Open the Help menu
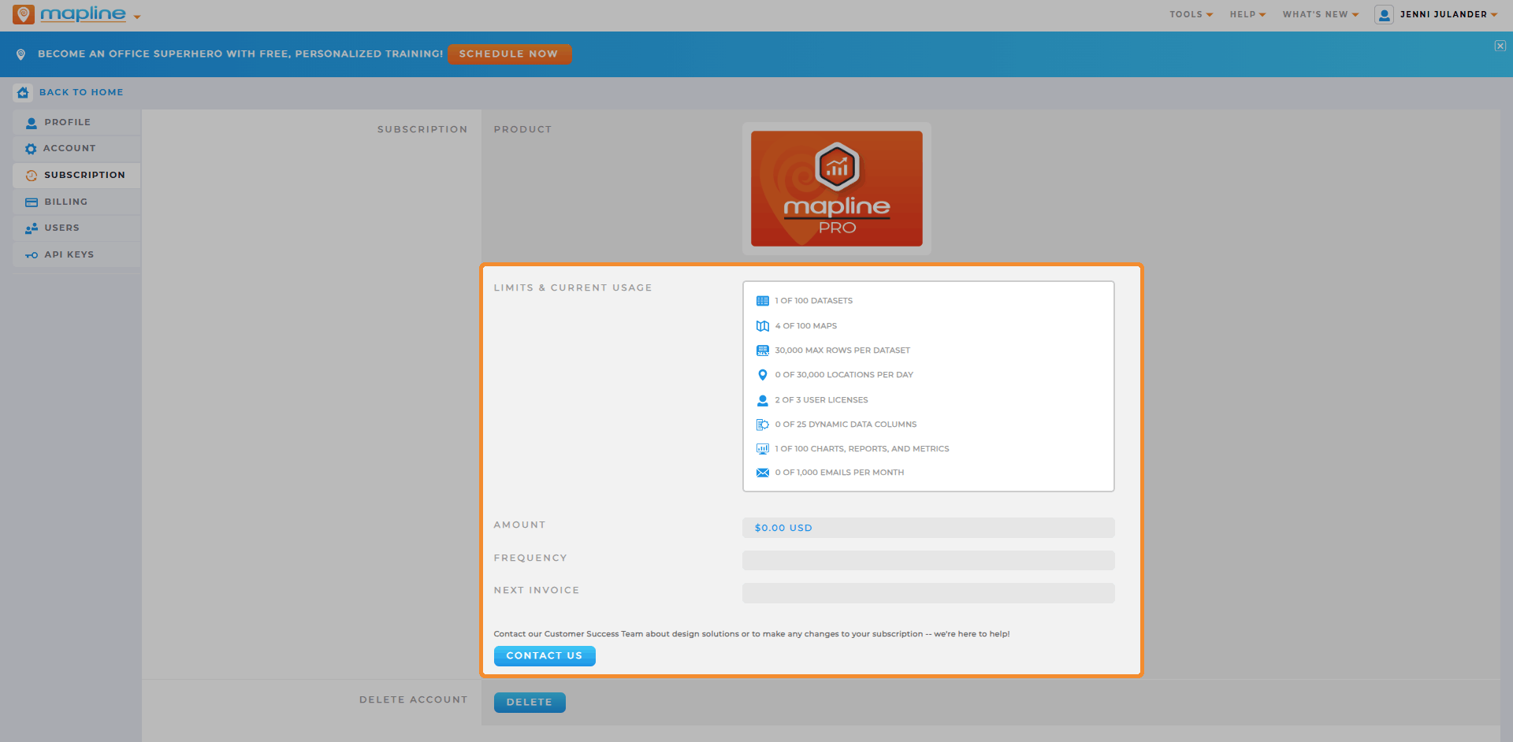Image resolution: width=1513 pixels, height=742 pixels. pos(1247,14)
